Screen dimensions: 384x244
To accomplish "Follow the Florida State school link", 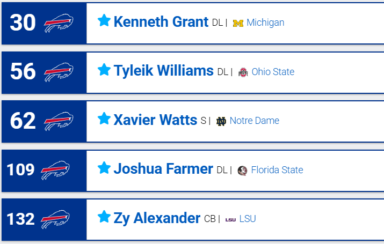I will click(x=277, y=170).
